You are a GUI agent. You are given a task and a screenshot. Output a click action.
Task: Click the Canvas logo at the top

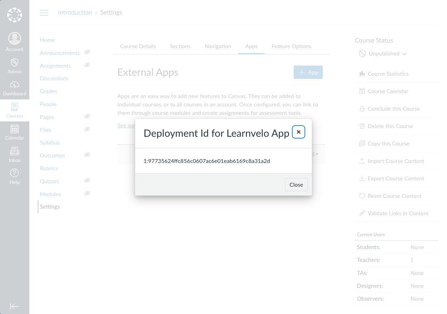[x=15, y=15]
